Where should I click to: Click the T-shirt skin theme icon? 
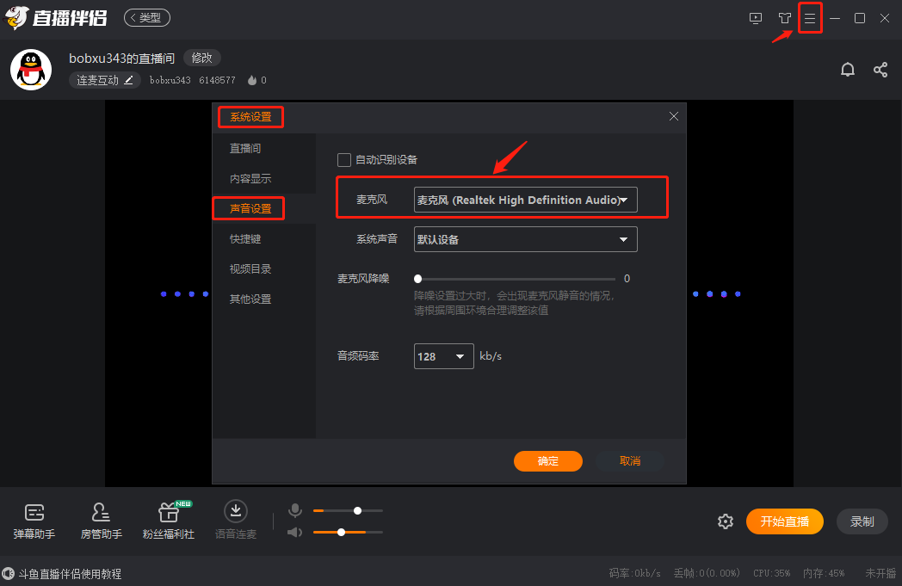tap(784, 18)
